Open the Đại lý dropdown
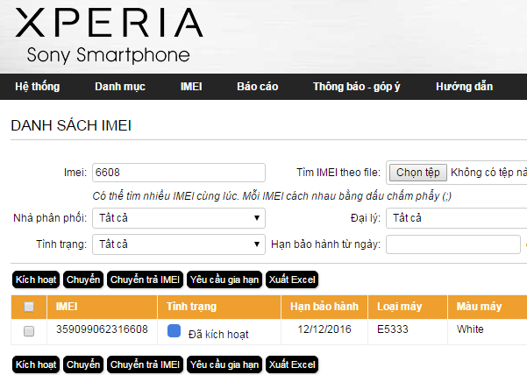527x375 pixels. pos(457,218)
